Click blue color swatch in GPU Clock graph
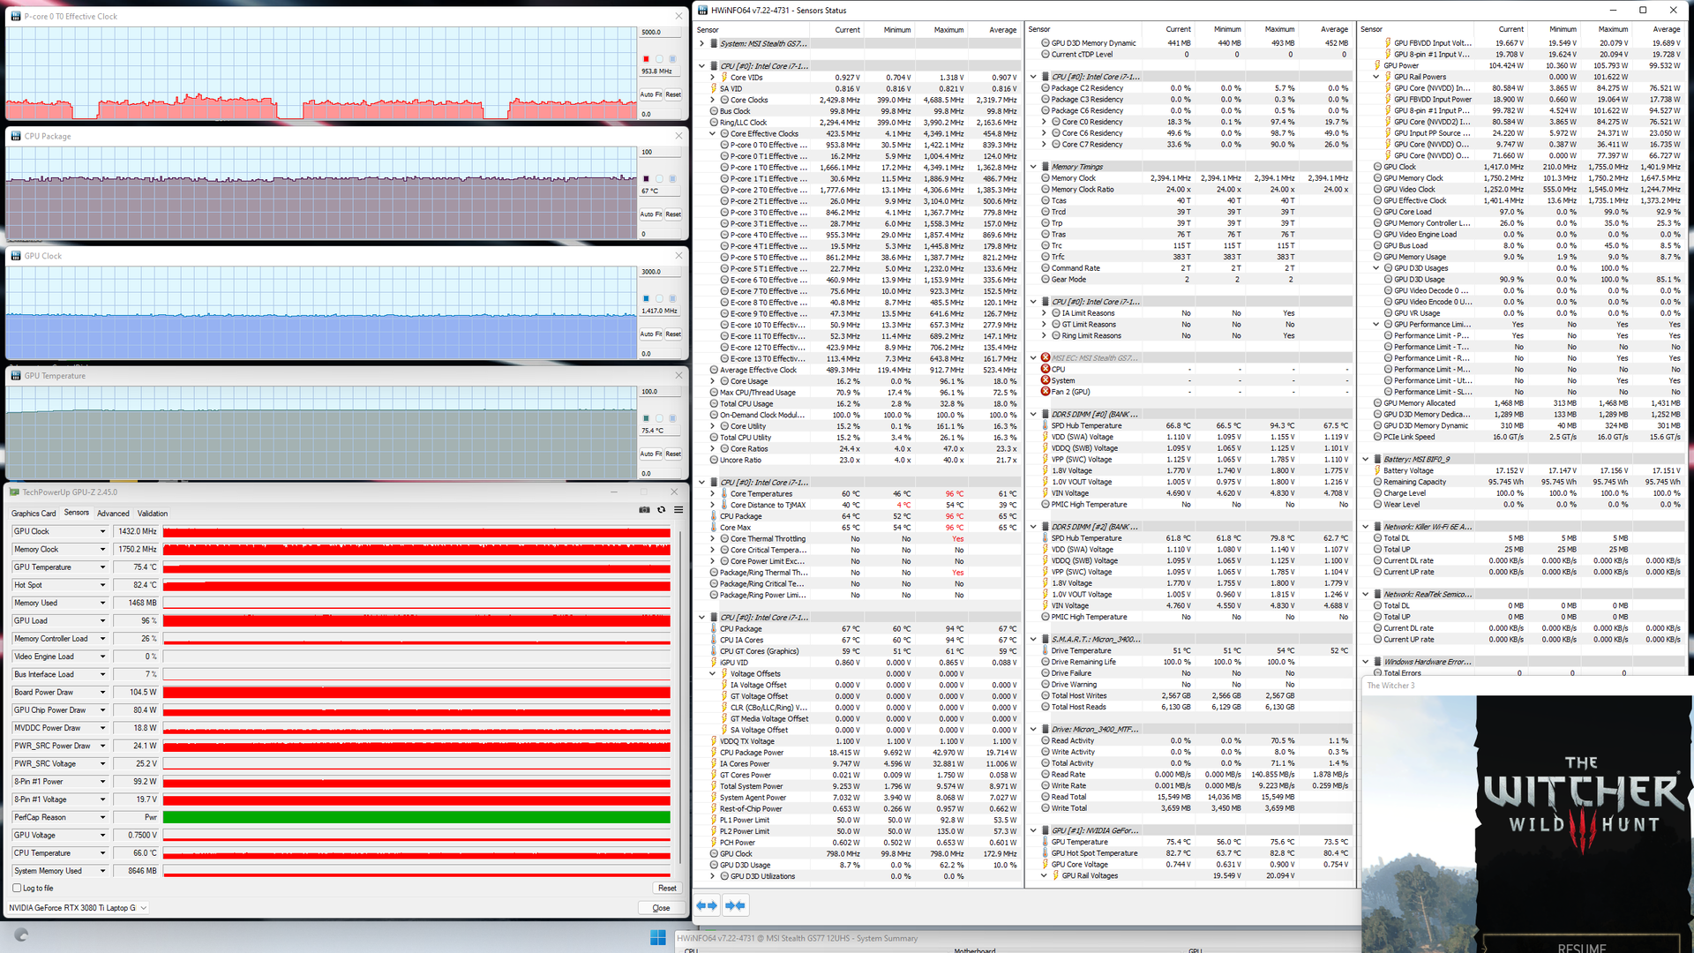 pyautogui.click(x=646, y=299)
